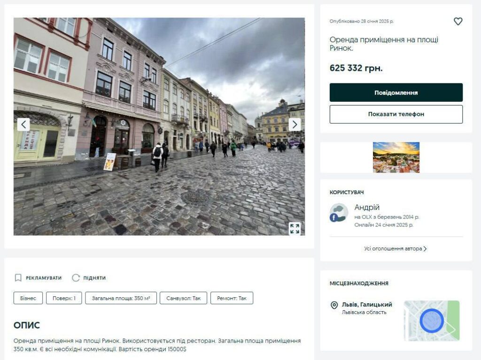Viewport: 481px width, 360px height.
Task: Open fullscreen view of the photo
Action: [295, 228]
